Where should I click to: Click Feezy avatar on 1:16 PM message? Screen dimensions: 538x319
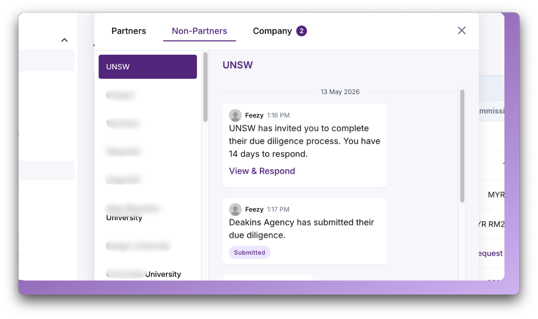click(x=235, y=115)
